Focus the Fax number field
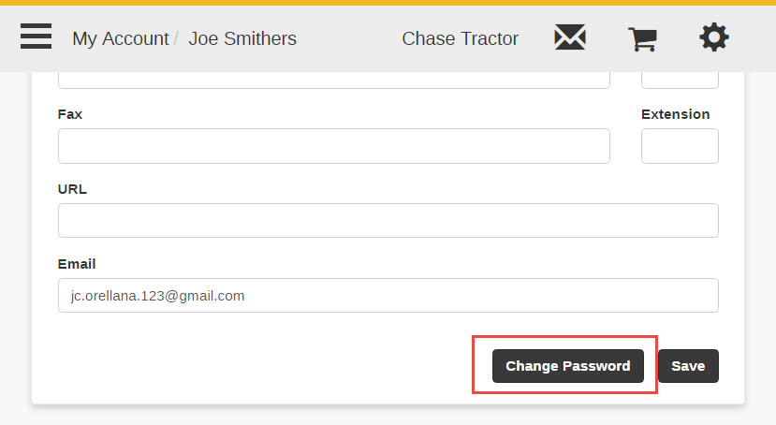This screenshot has height=425, width=776. click(333, 146)
